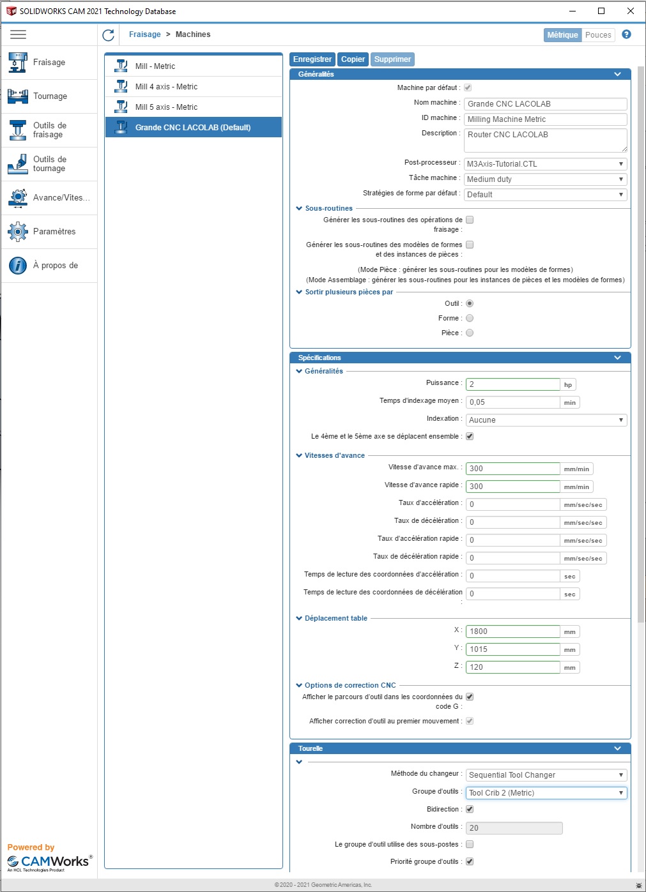
Task: Click the Mill 5 axis machine icon
Action: (x=121, y=107)
